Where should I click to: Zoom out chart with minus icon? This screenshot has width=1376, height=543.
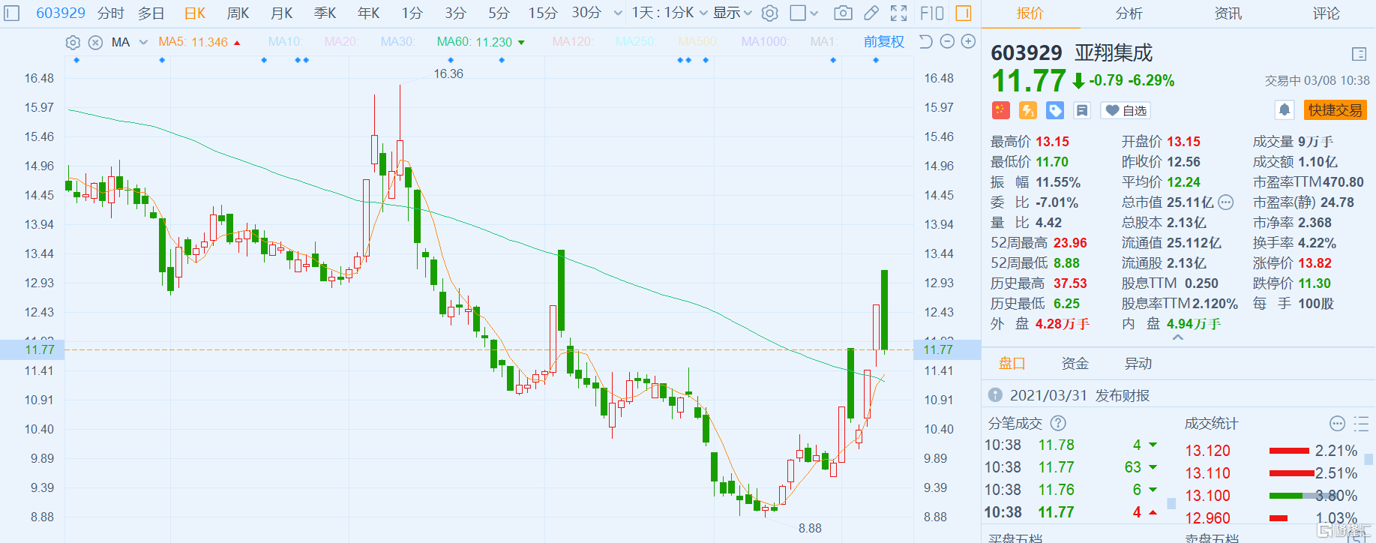pyautogui.click(x=947, y=41)
